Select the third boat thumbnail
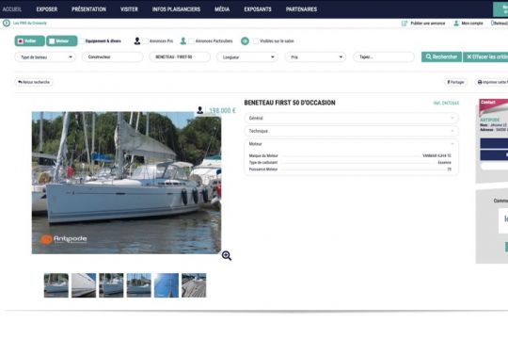 (x=111, y=285)
